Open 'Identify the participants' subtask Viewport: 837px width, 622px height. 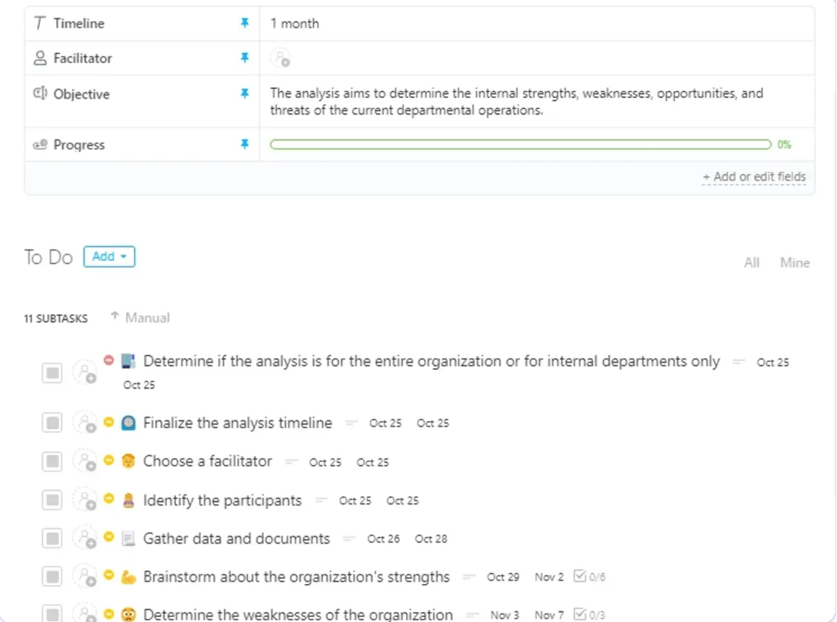click(x=223, y=500)
